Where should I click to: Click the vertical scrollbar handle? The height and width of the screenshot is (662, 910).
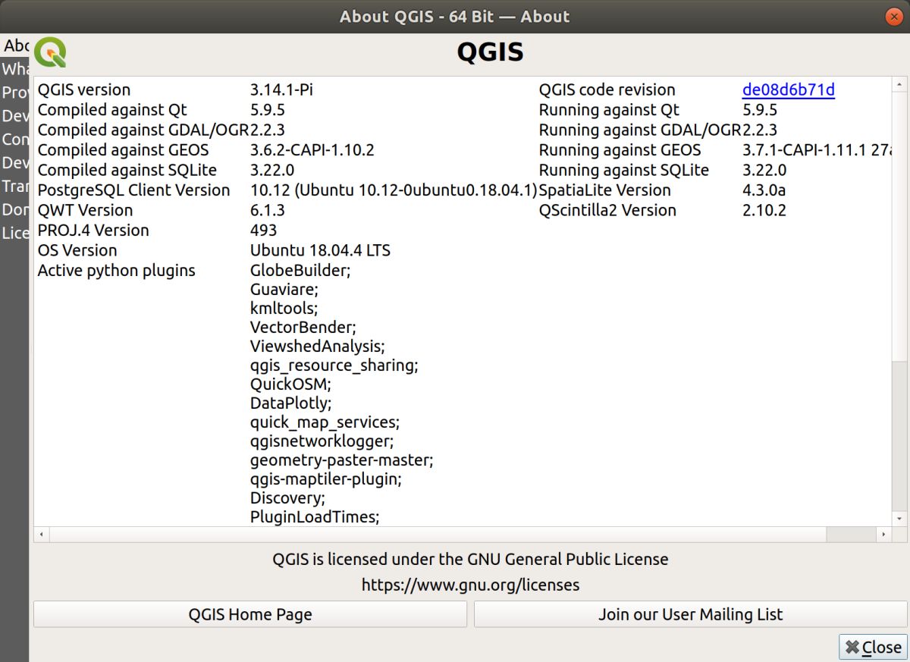coord(899,226)
